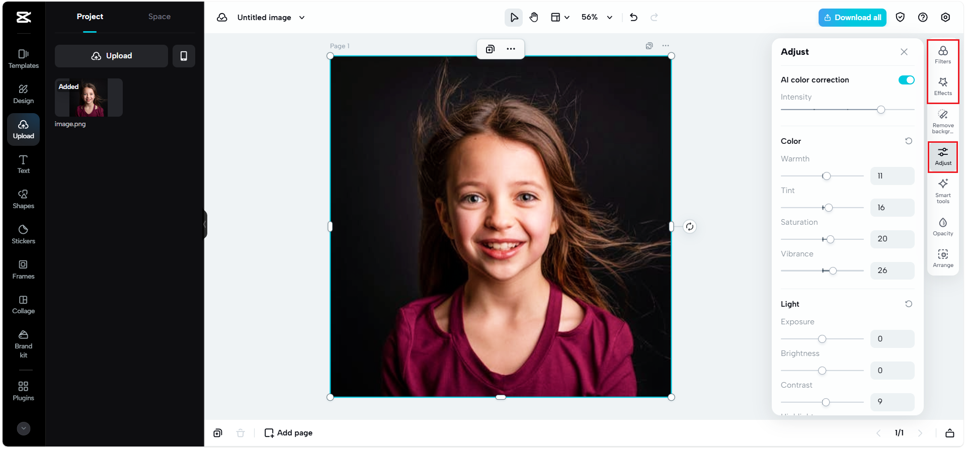Image resolution: width=966 pixels, height=449 pixels.
Task: Select the pointer (select) tool
Action: pos(513,18)
